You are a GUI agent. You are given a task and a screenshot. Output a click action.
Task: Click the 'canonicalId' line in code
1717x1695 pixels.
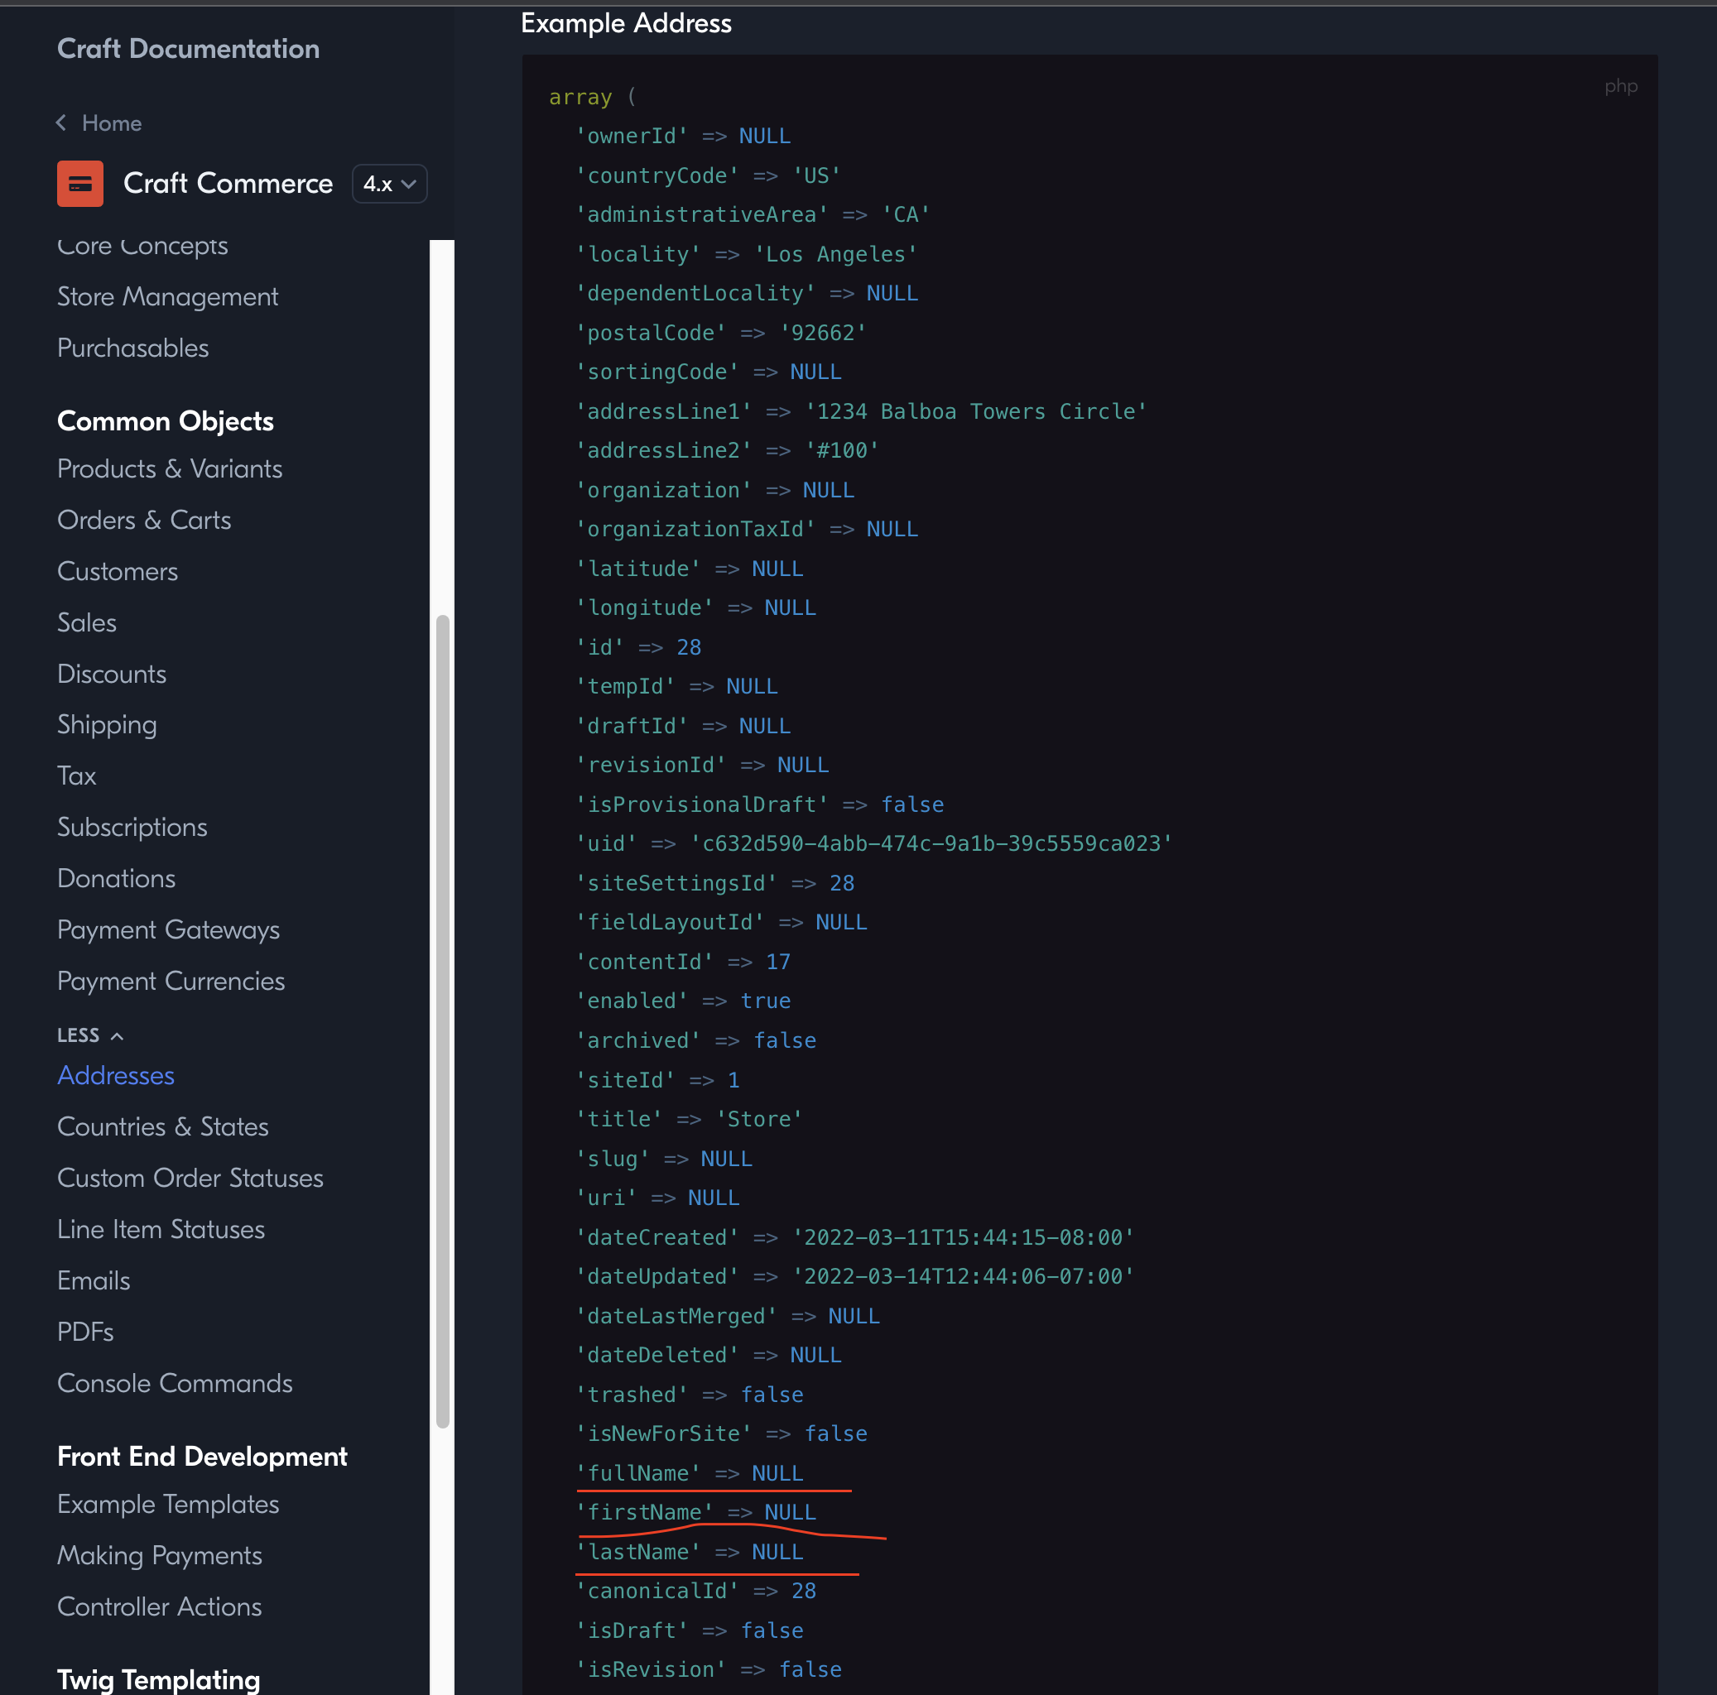696,1591
